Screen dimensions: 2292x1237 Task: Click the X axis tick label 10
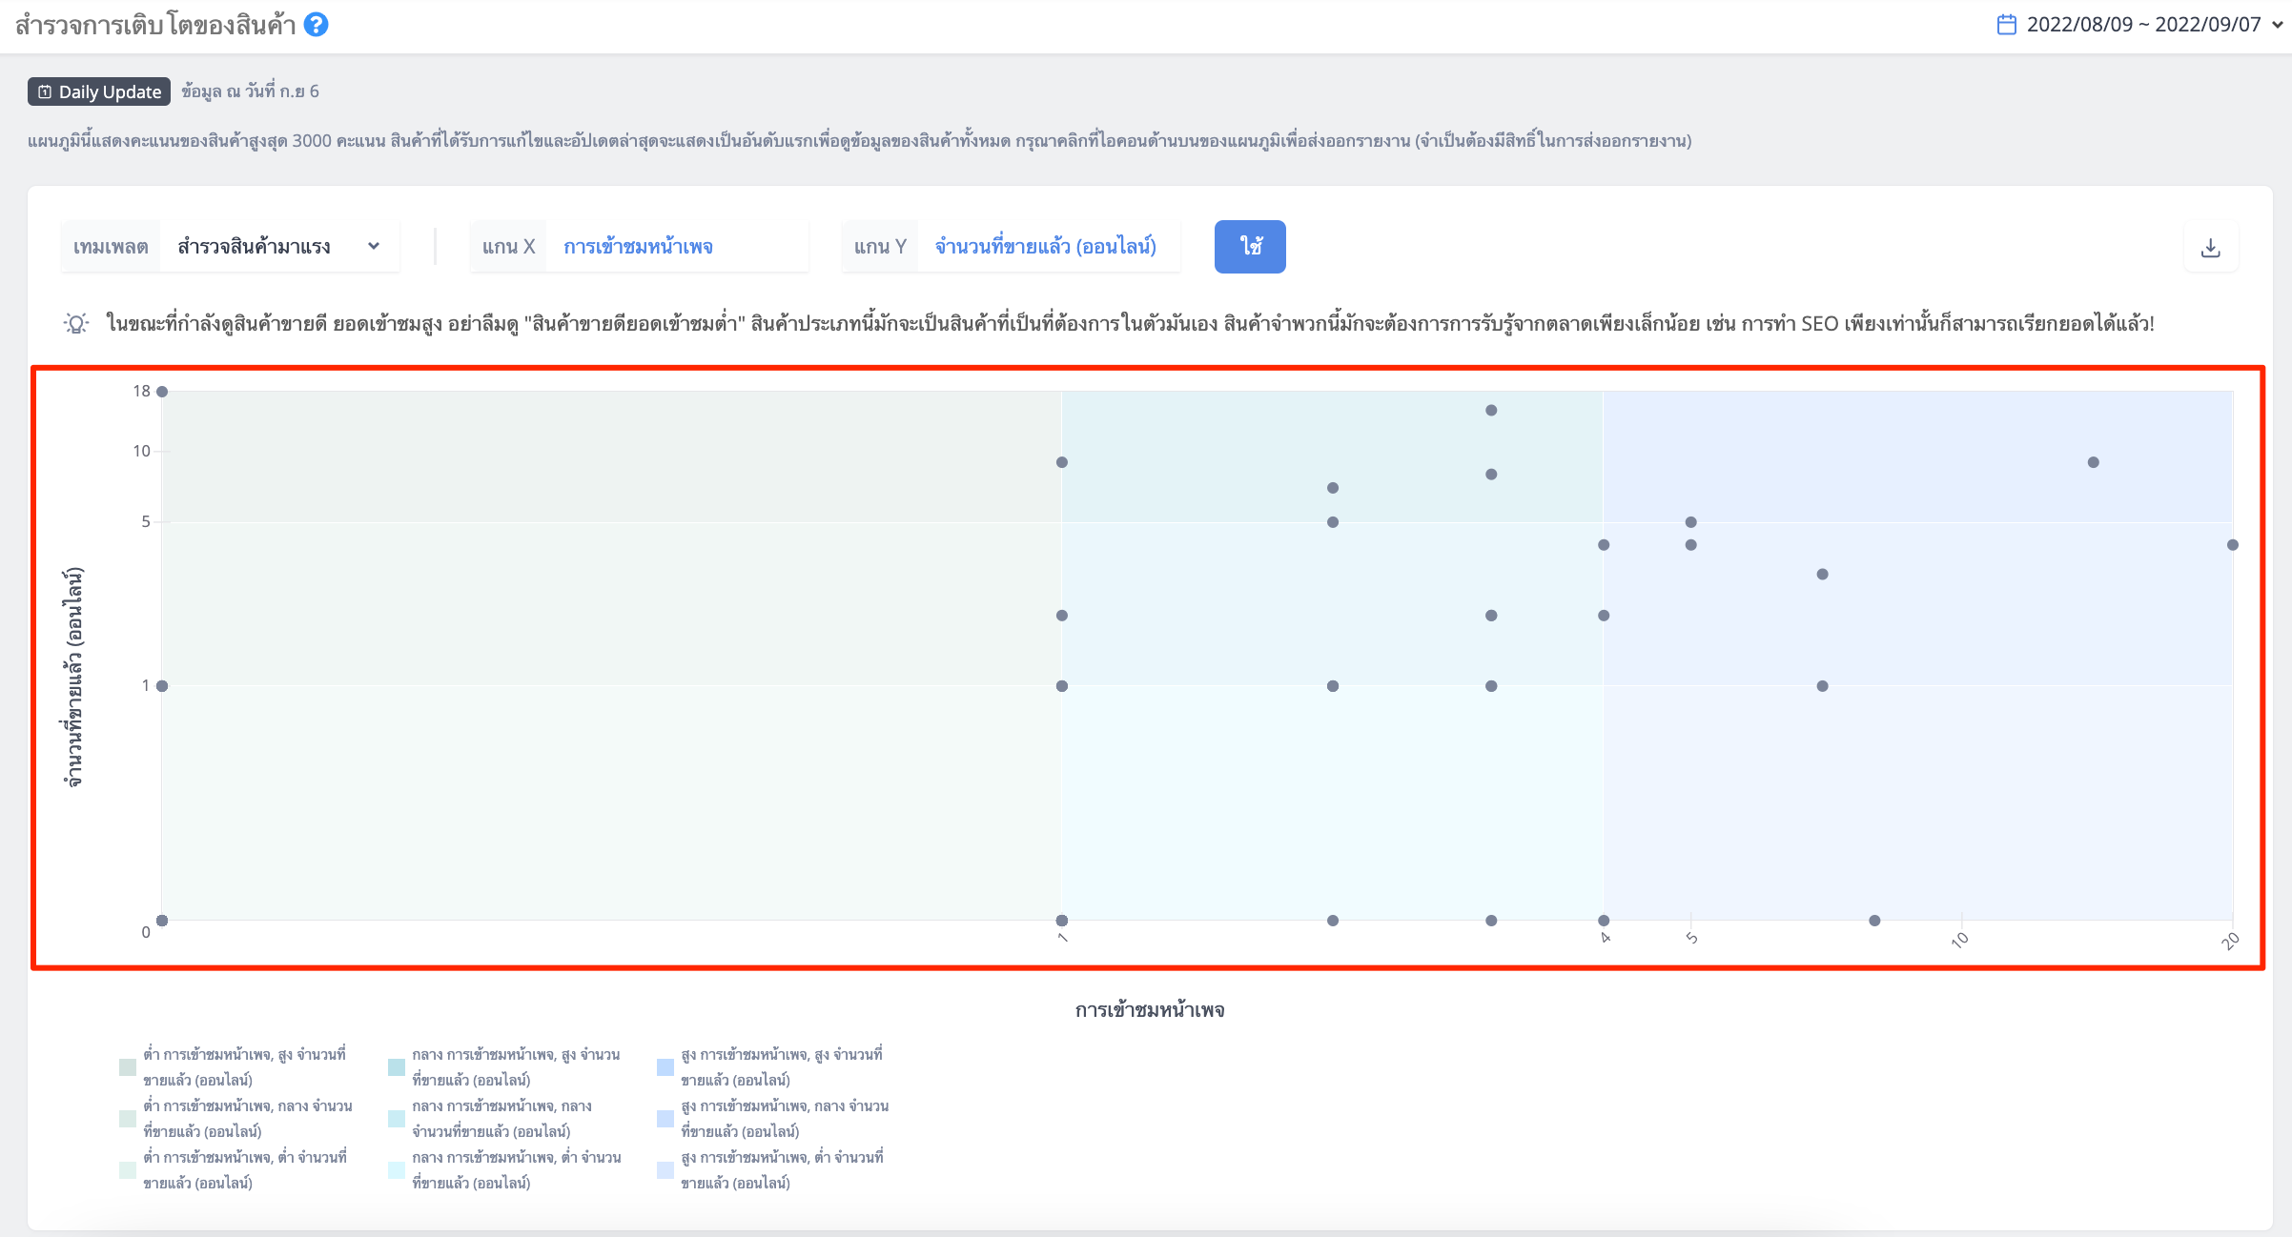(x=1959, y=940)
